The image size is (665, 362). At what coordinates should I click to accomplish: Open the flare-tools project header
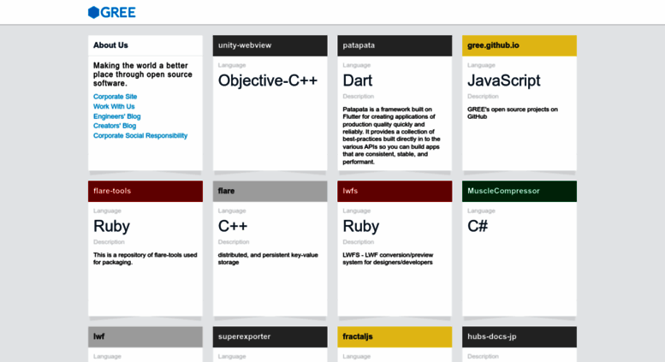coord(145,191)
